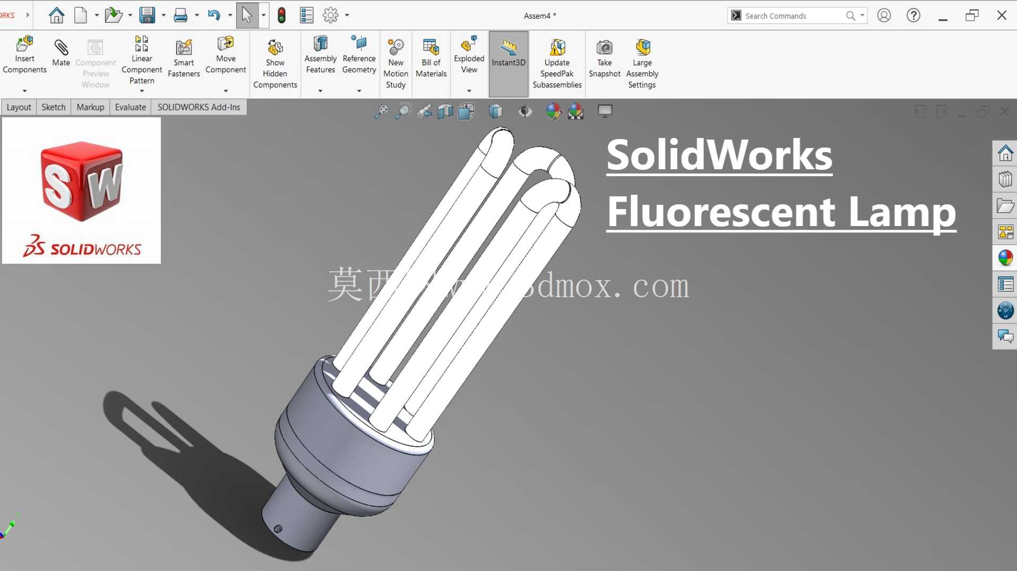1017x571 pixels.
Task: Switch to the Sketch tab
Action: pyautogui.click(x=54, y=107)
